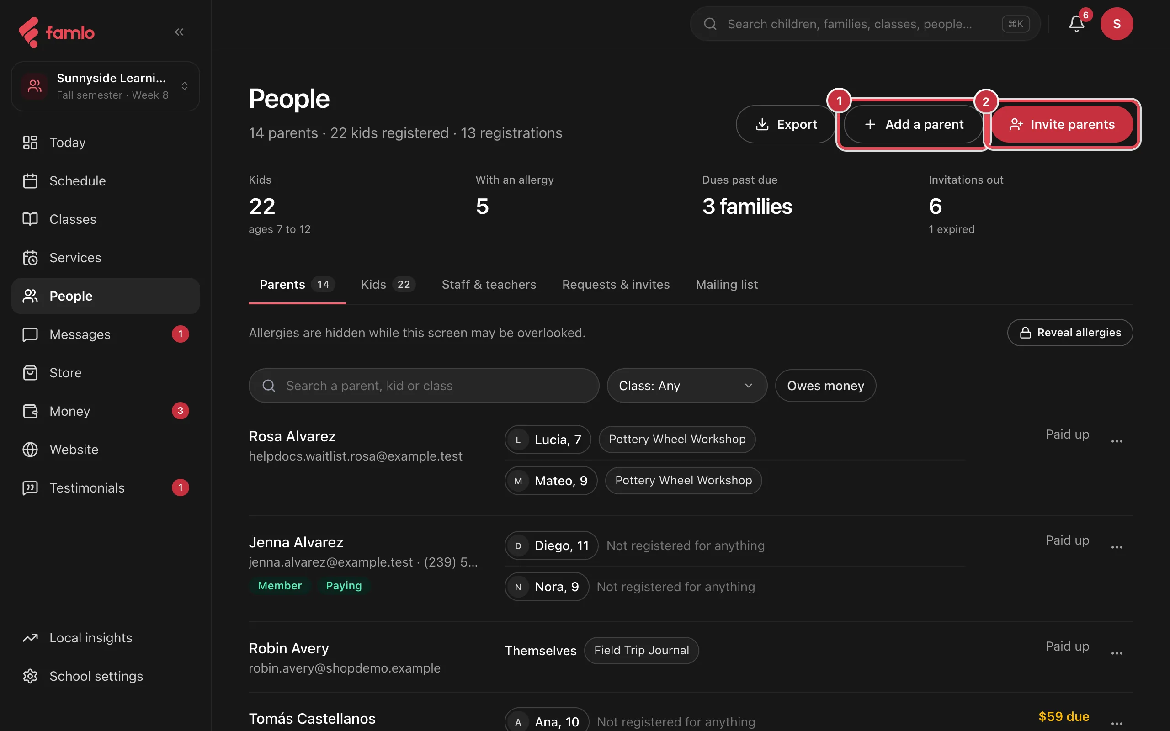This screenshot has width=1170, height=731.
Task: Open the notifications bell
Action: [x=1076, y=24]
